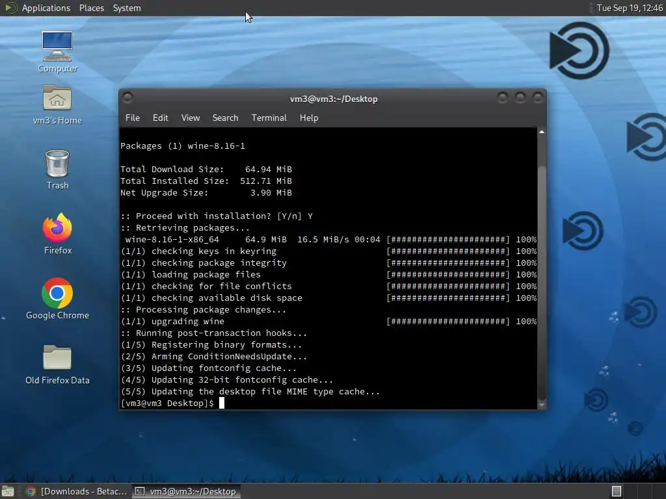This screenshot has height=499, width=666.
Task: Maximize the terminal window
Action: pyautogui.click(x=520, y=98)
